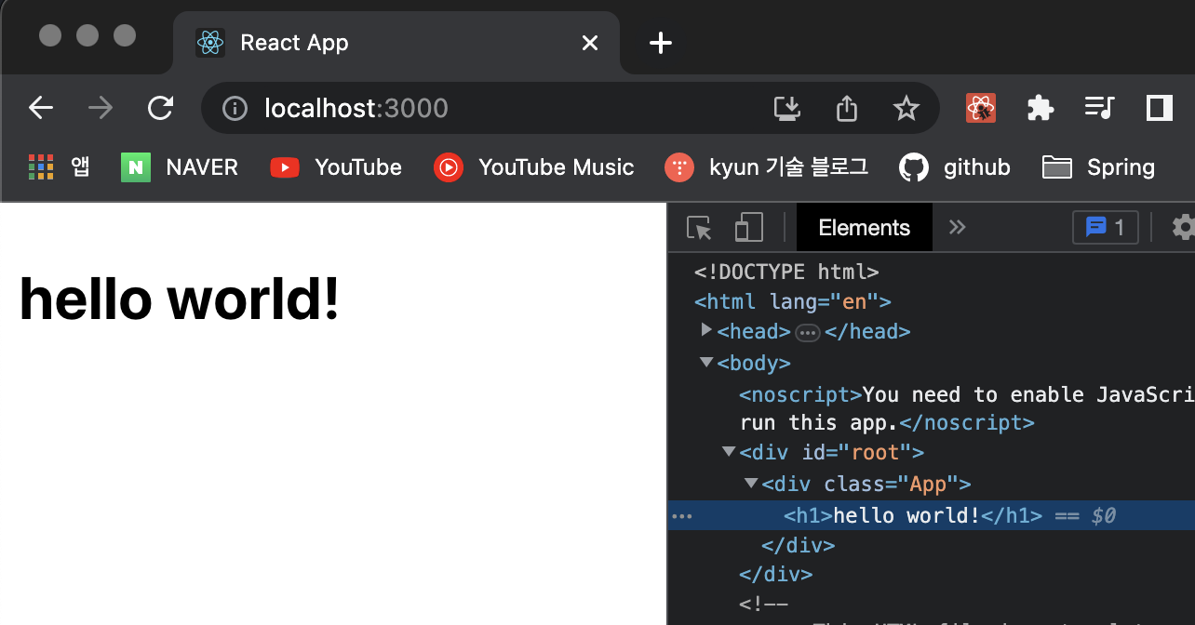This screenshot has height=625, width=1195.
Task: Open the Extensions puzzle icon
Action: tap(1040, 109)
